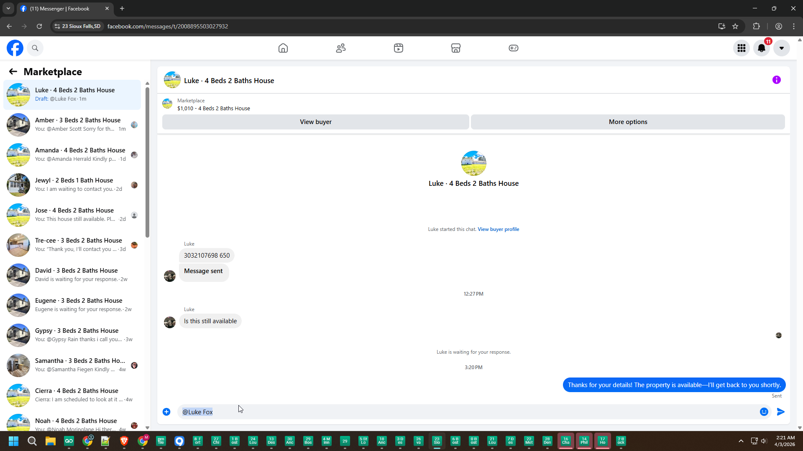
Task: Open site info chip 23 Sioux Falls,SD
Action: 78,26
